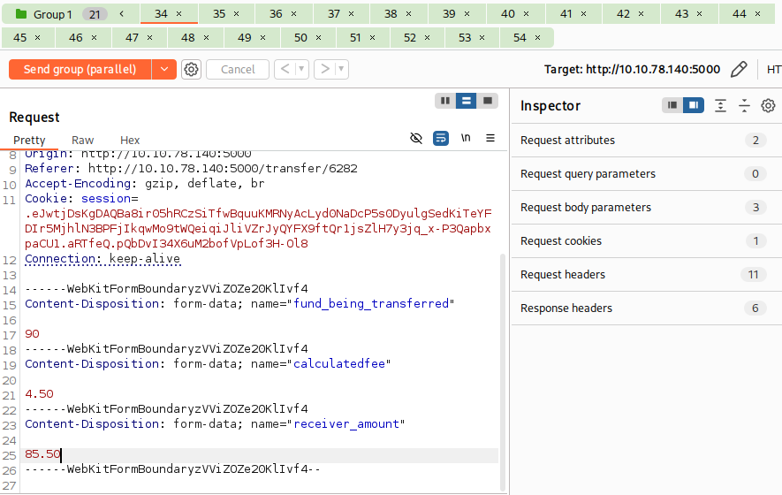Close tab 50
The image size is (782, 495).
coord(318,37)
